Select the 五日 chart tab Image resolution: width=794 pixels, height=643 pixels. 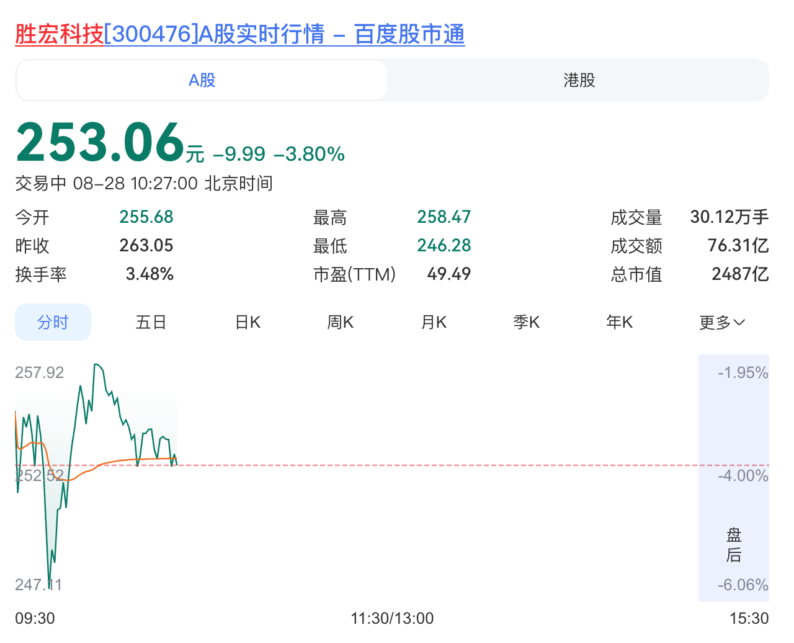pyautogui.click(x=151, y=322)
